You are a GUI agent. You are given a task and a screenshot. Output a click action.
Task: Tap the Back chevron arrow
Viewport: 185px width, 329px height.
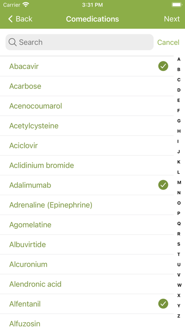10,19
